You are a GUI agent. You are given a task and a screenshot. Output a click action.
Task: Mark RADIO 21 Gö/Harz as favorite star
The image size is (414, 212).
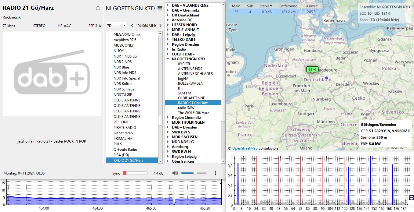pos(98,8)
